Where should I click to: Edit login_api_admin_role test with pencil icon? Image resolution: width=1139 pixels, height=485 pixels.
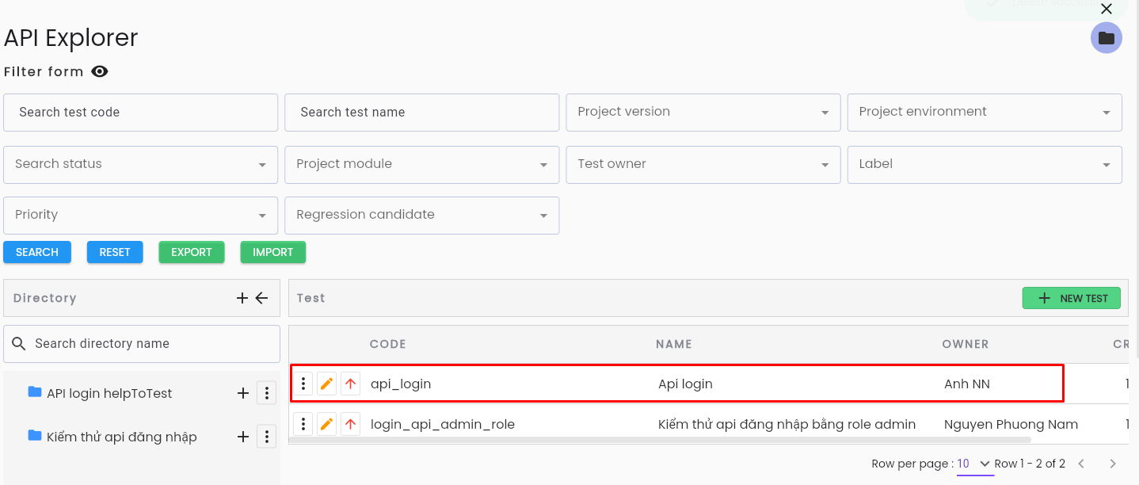326,425
